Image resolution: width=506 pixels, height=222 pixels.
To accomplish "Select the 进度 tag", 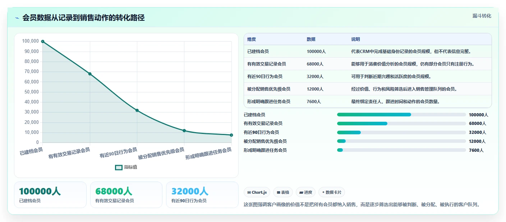I will [x=305, y=192].
